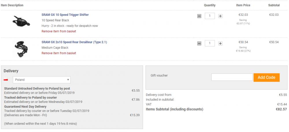The image size is (289, 132).
Task: Open SRAM GX 2x10 Rear Derailleur link
Action: 74,42
